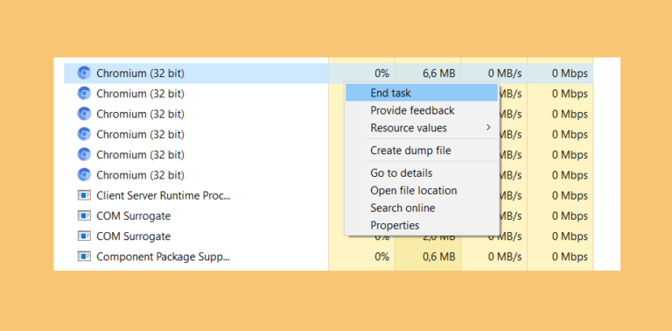This screenshot has width=672, height=331.
Task: Click the second Chromium (32 bit) process icon
Action: 84,94
